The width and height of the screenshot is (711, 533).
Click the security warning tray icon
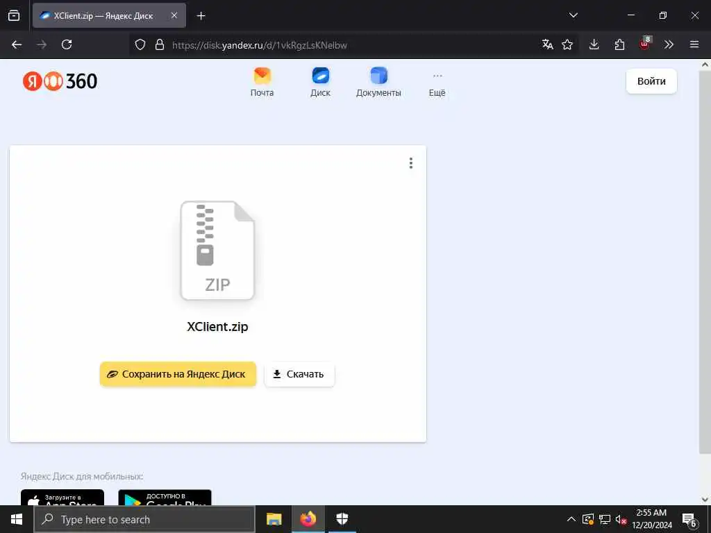click(588, 519)
